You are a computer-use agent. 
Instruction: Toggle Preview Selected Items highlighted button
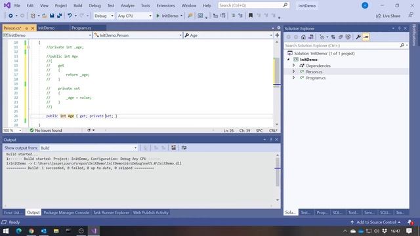coord(366,37)
